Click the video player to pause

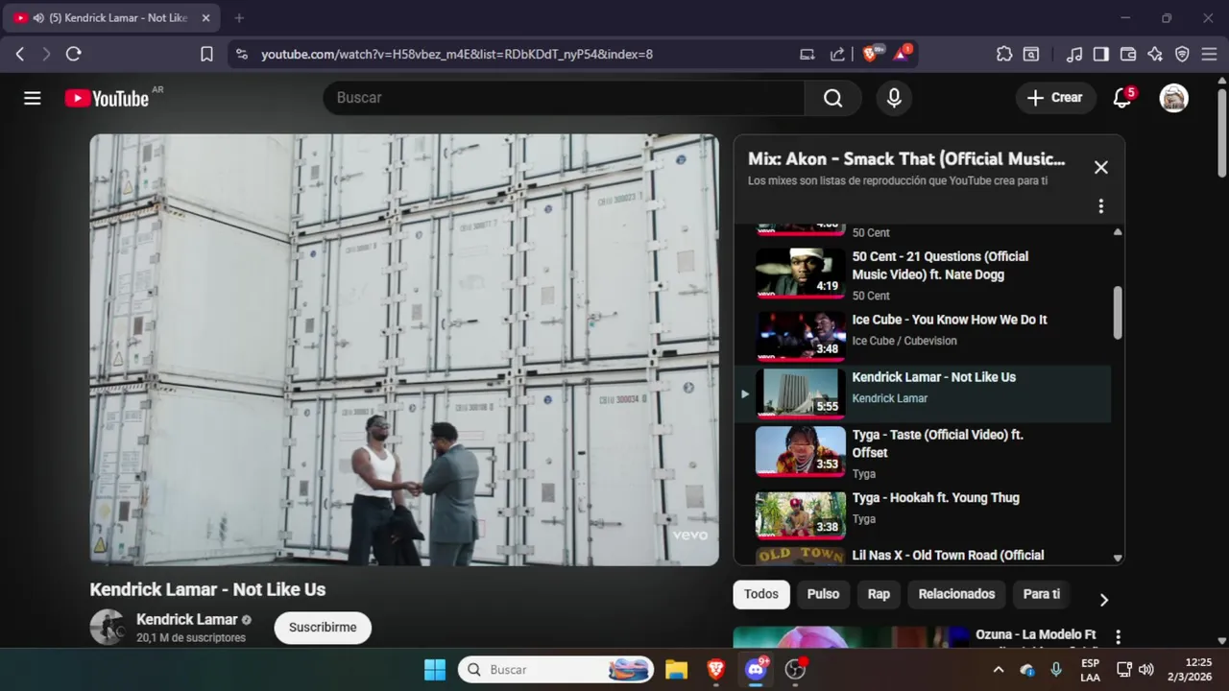coord(404,349)
